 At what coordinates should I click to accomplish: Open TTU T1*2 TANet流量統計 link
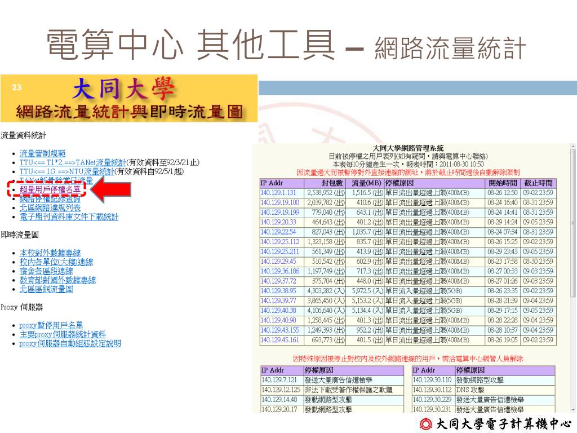tap(73, 162)
